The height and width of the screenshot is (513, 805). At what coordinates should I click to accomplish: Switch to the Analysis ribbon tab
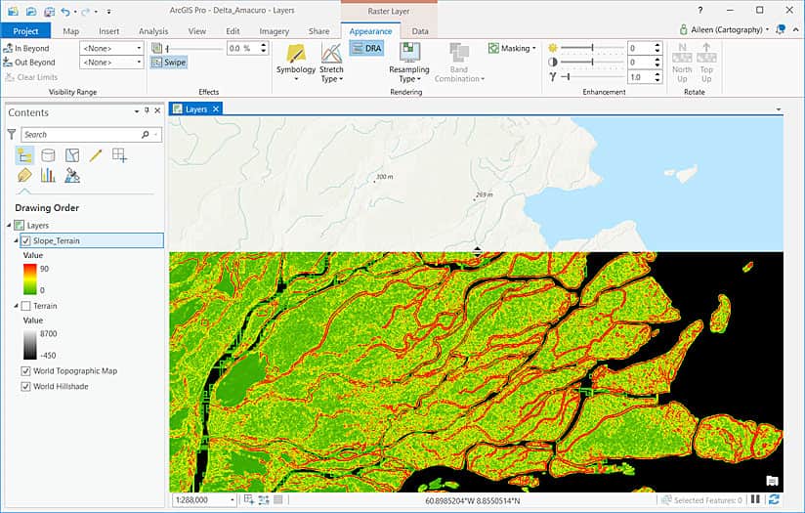click(x=153, y=31)
